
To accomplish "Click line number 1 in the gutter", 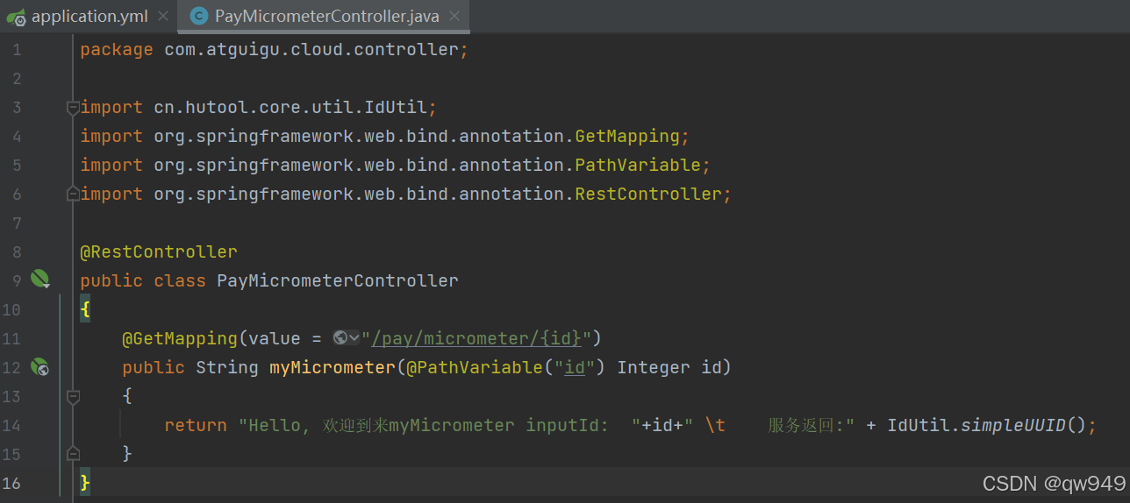I will click(x=16, y=50).
